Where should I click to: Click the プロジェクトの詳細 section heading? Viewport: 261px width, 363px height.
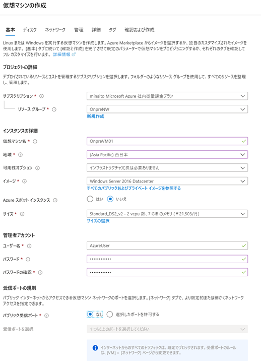click(x=20, y=67)
